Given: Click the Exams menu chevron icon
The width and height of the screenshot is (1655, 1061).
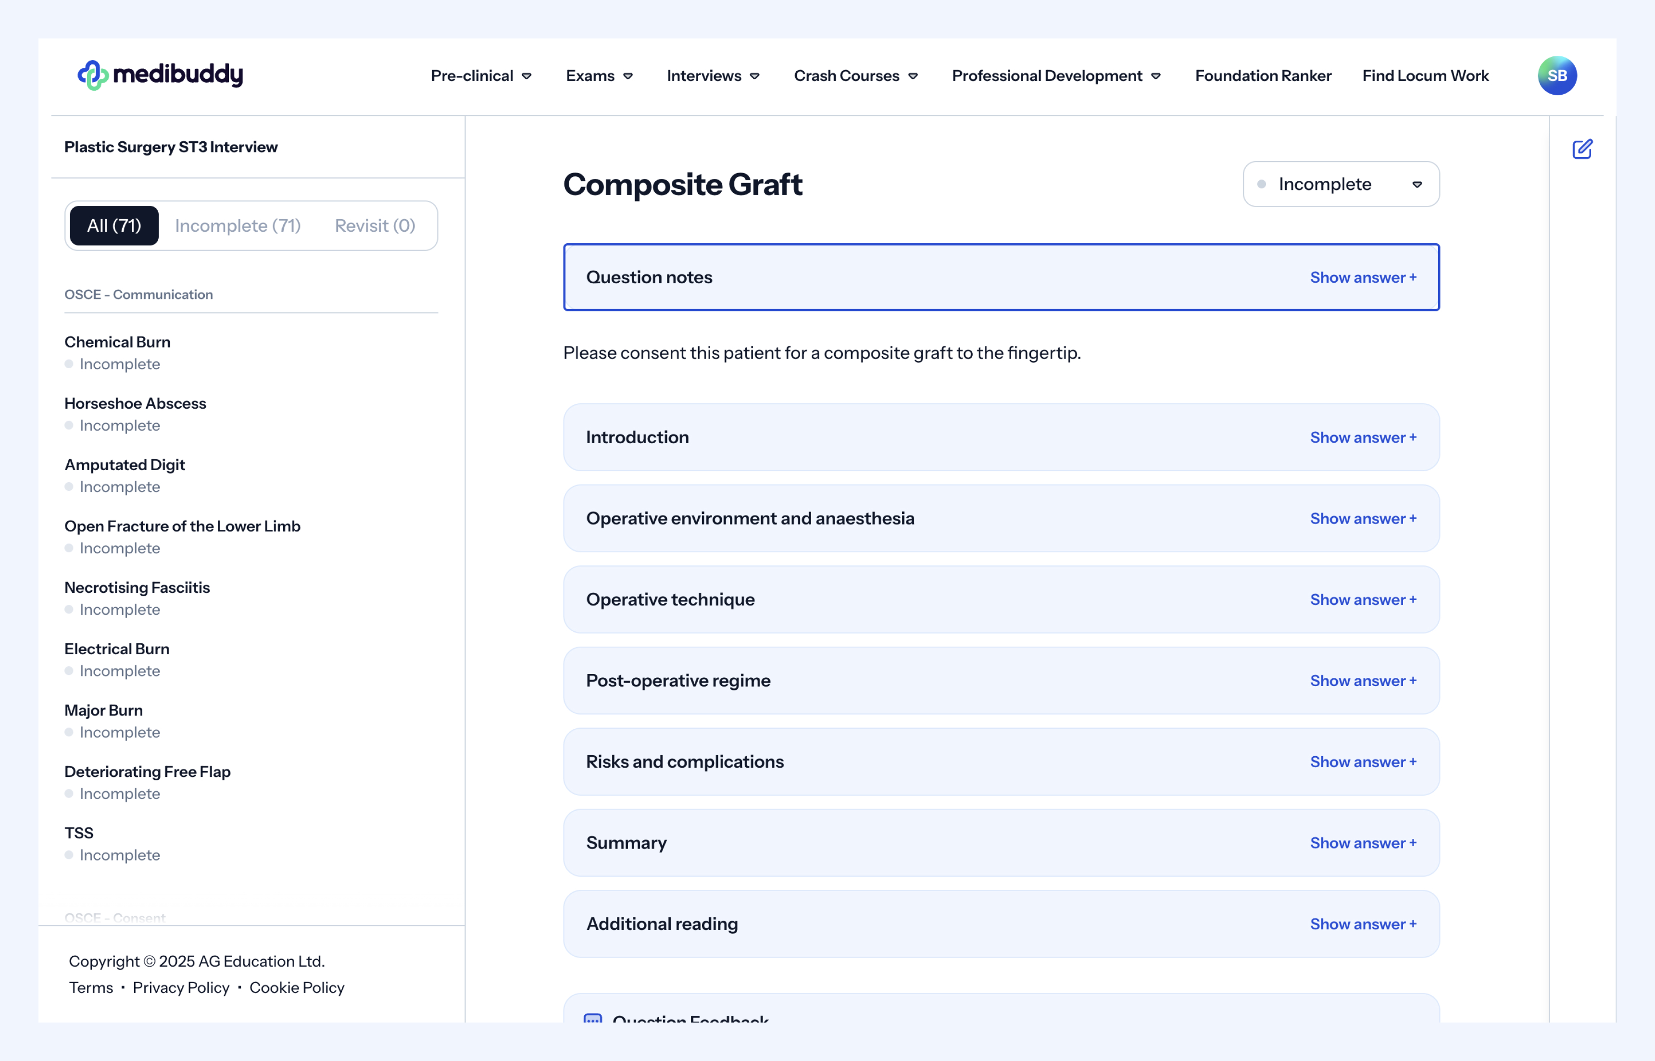Looking at the screenshot, I should (x=627, y=76).
